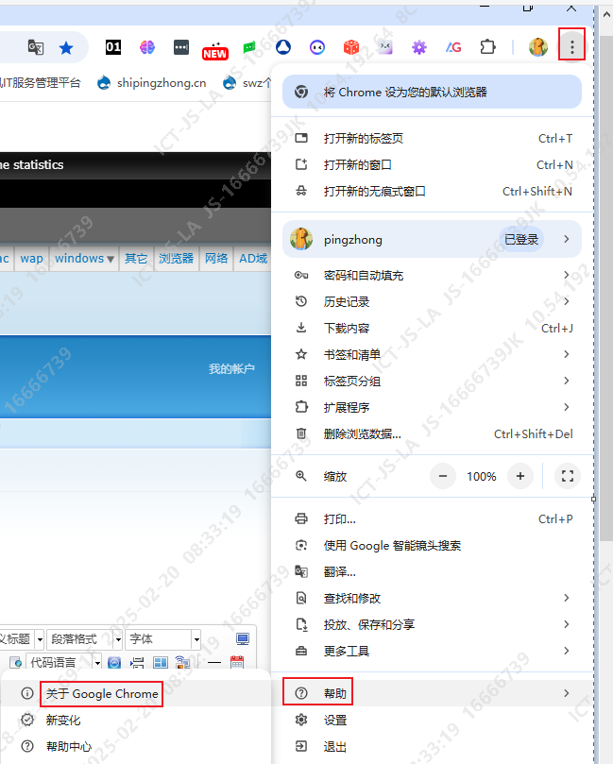Click the blue triangle circle extension icon
This screenshot has height=764, width=613.
283,47
